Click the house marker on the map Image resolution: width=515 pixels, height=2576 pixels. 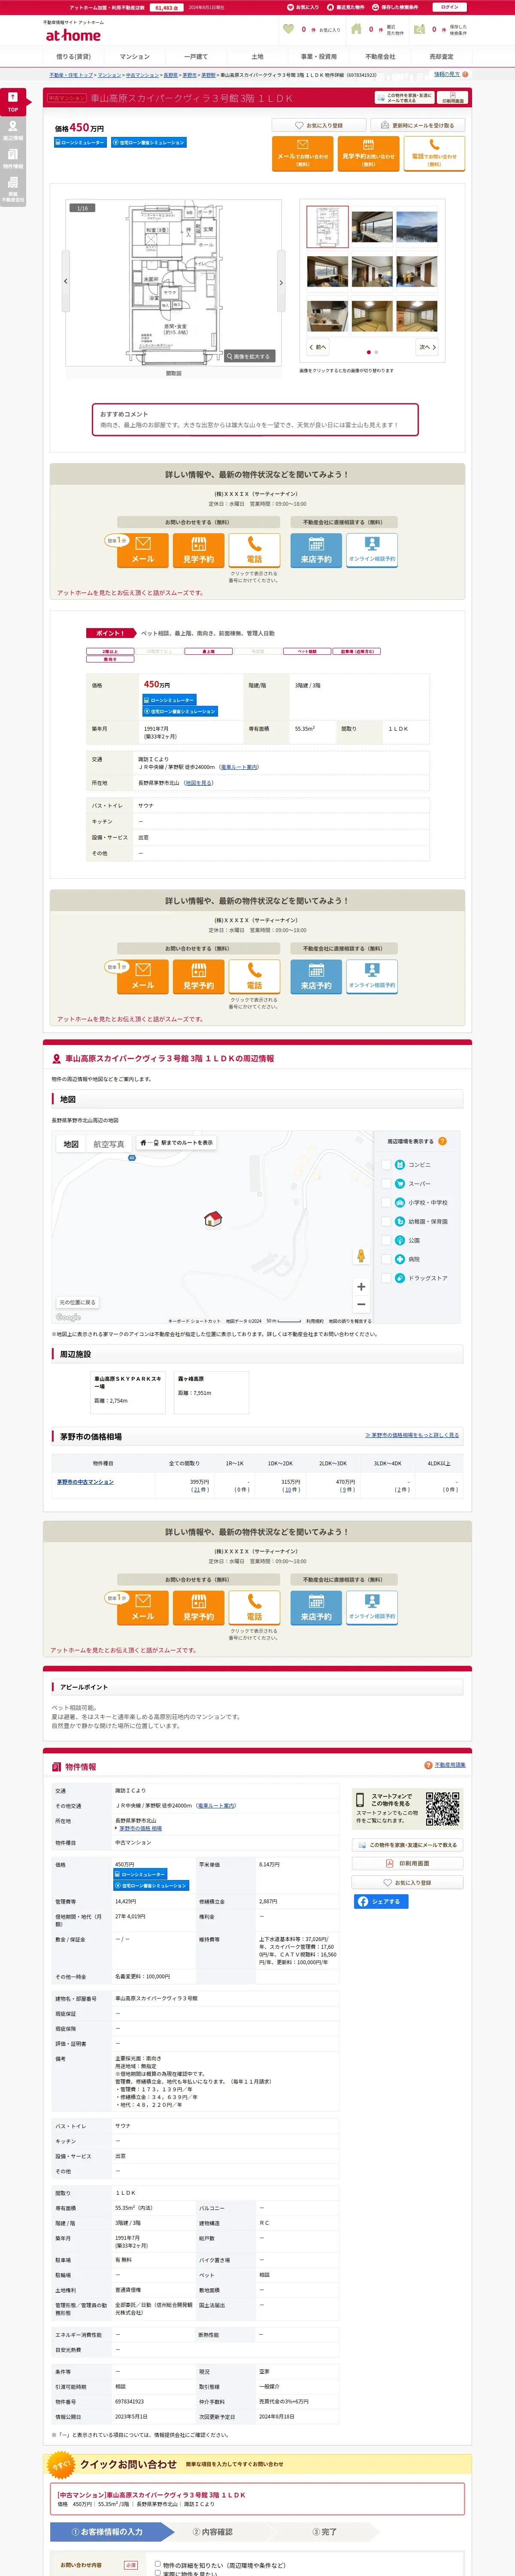click(x=212, y=1219)
